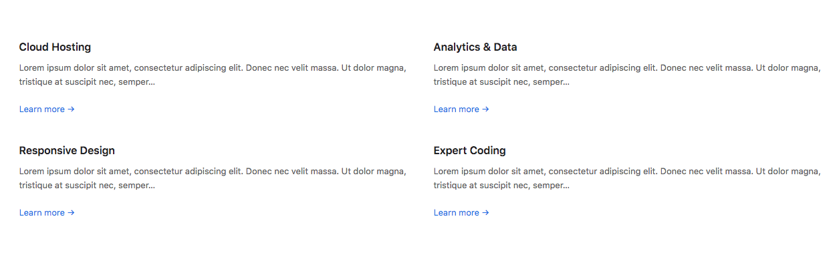Follow the Learn more link under Responsive Design
This screenshot has width=837, height=257.
tap(47, 213)
